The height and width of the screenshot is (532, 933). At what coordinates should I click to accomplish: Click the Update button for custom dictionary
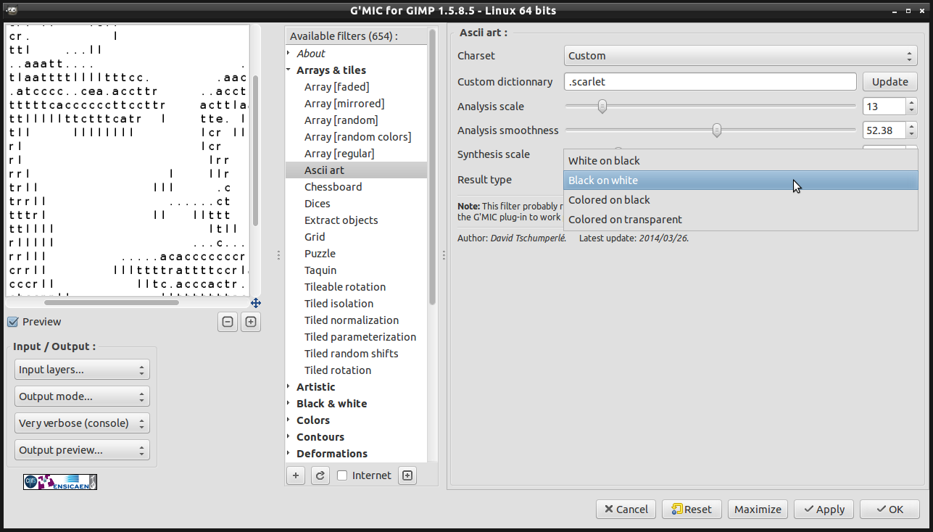click(x=890, y=82)
